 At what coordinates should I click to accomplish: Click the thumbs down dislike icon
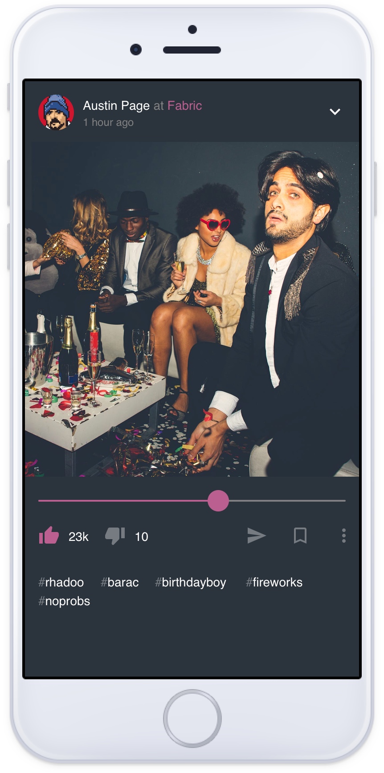[115, 536]
